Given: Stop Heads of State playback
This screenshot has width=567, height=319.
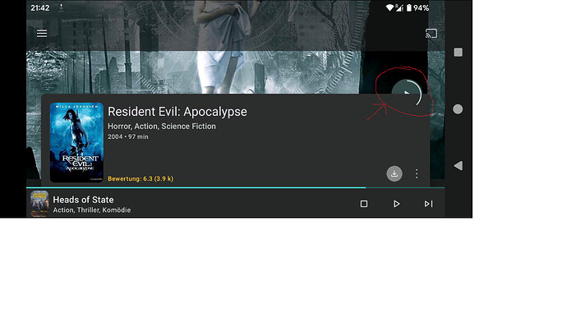Looking at the screenshot, I should (364, 204).
